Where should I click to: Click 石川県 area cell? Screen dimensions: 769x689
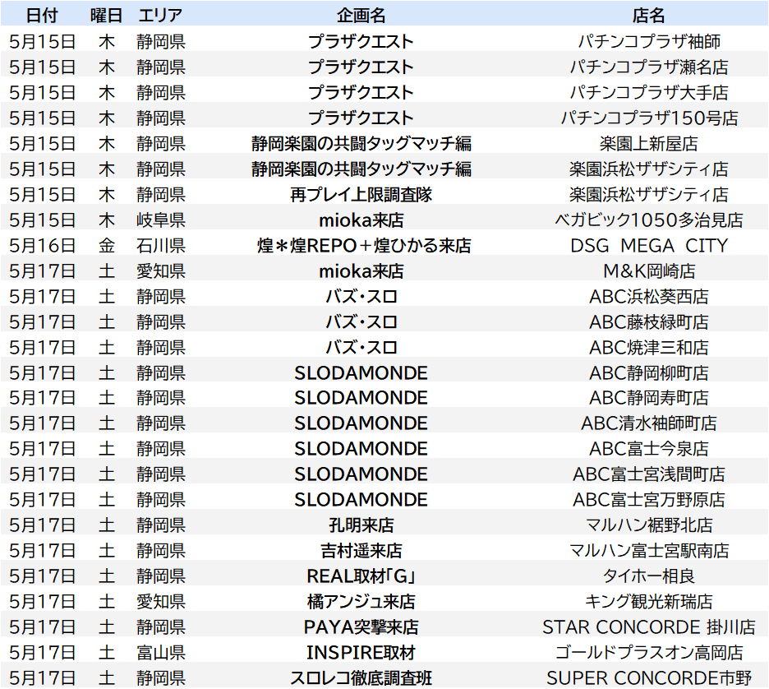click(161, 245)
